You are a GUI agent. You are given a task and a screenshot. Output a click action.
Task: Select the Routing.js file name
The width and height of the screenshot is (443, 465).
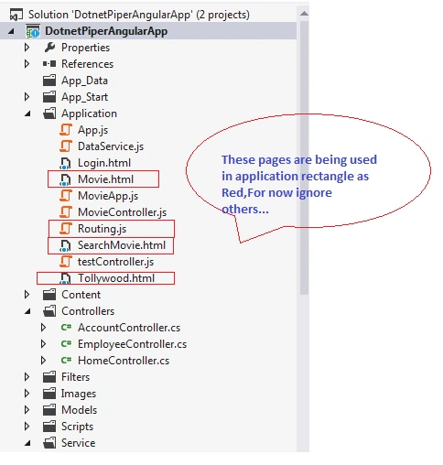[102, 229]
